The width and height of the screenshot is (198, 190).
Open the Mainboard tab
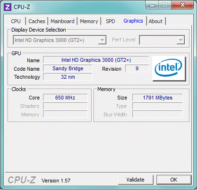[62, 21]
